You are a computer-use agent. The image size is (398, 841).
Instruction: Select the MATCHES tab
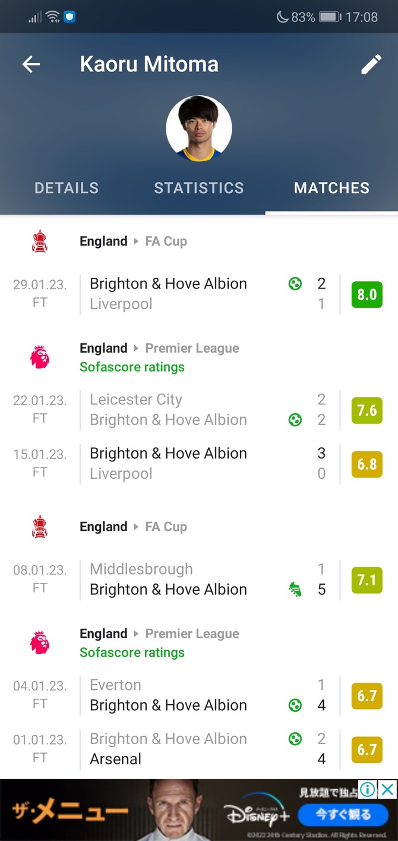(x=331, y=188)
